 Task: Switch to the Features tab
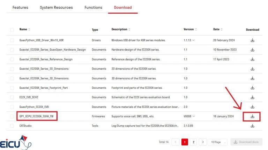(x=20, y=8)
